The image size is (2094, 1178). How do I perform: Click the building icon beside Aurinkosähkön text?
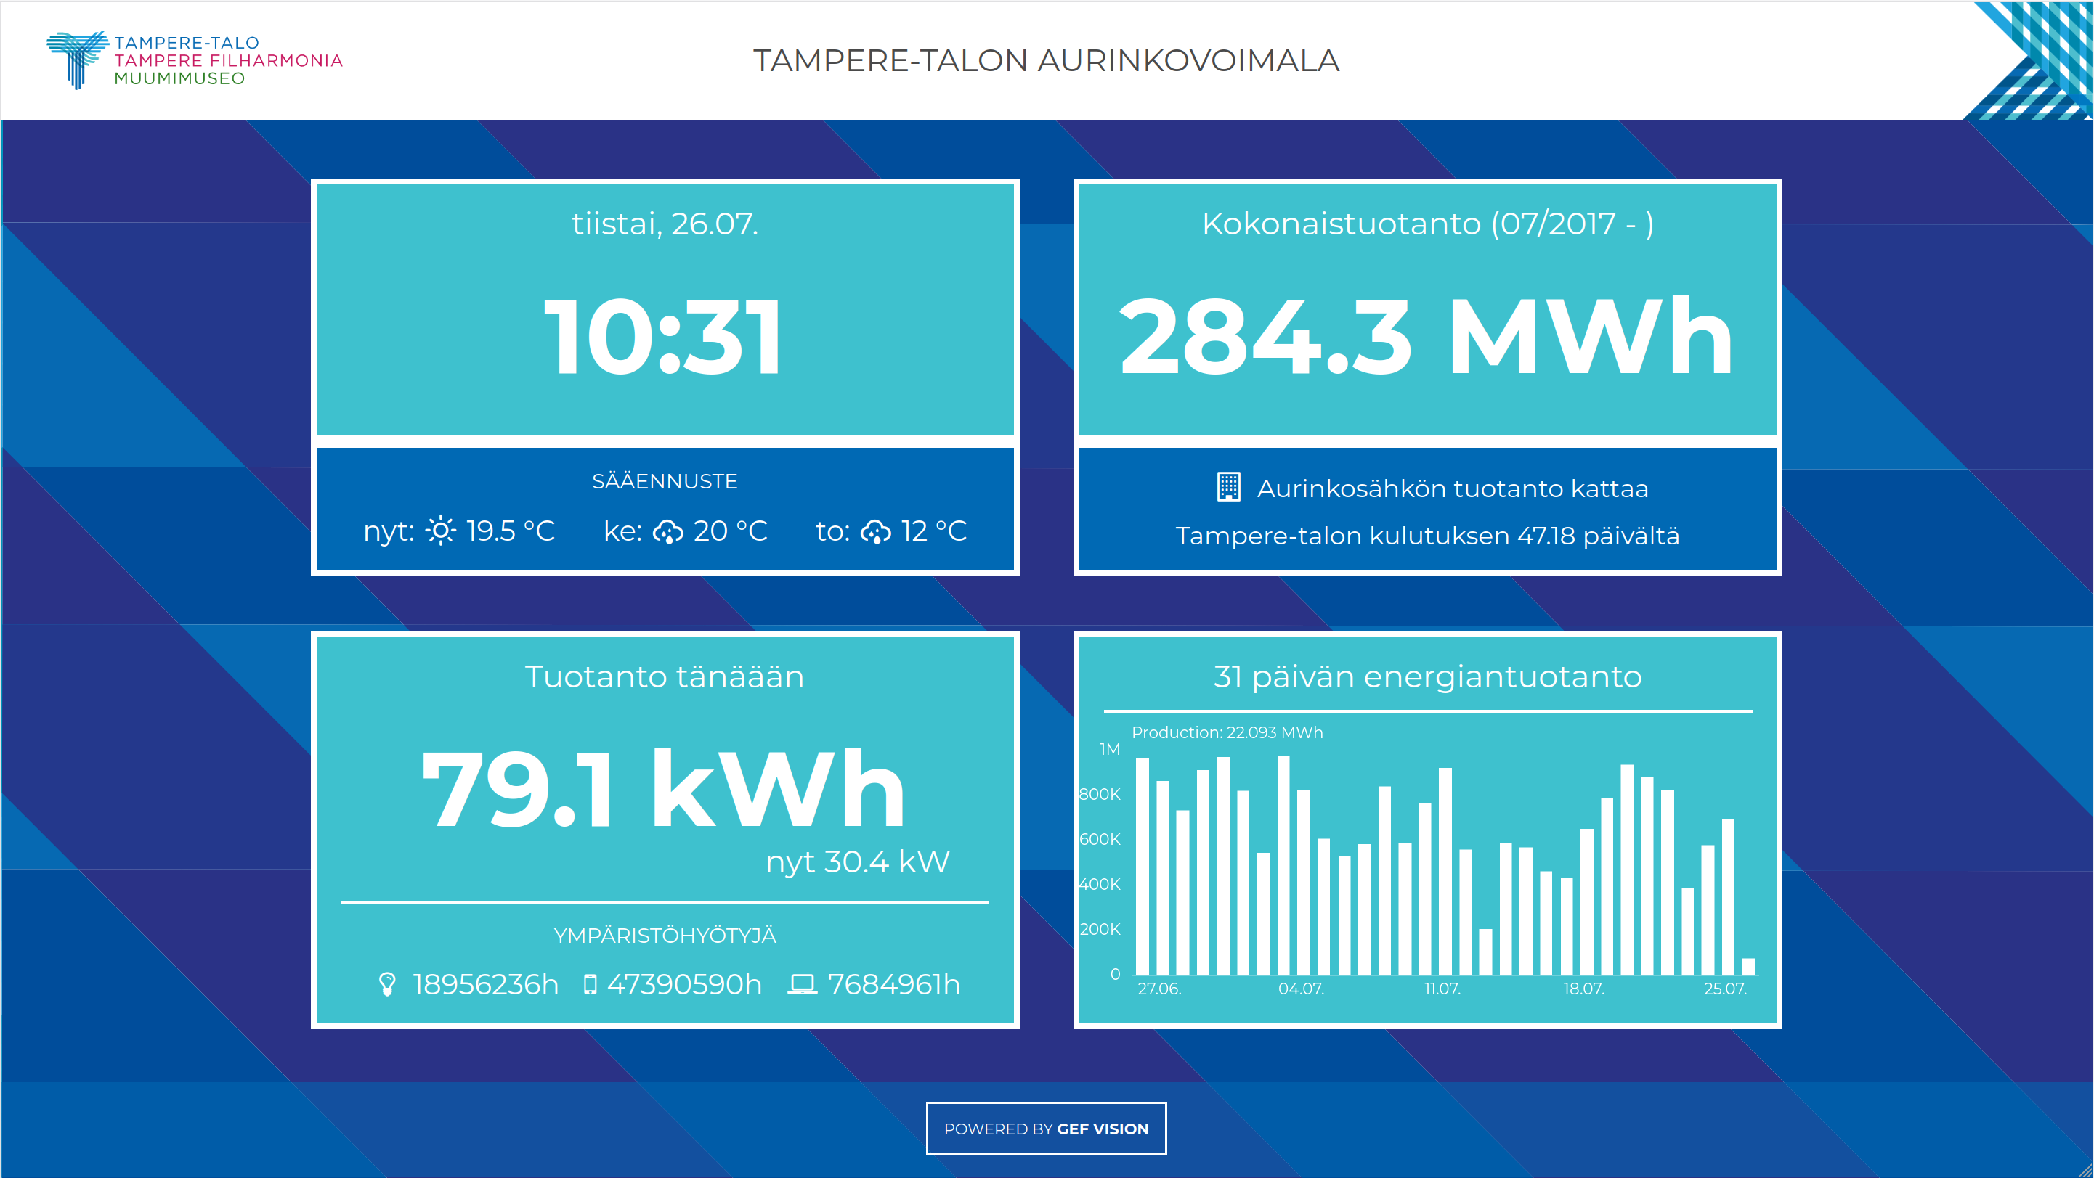1228,488
